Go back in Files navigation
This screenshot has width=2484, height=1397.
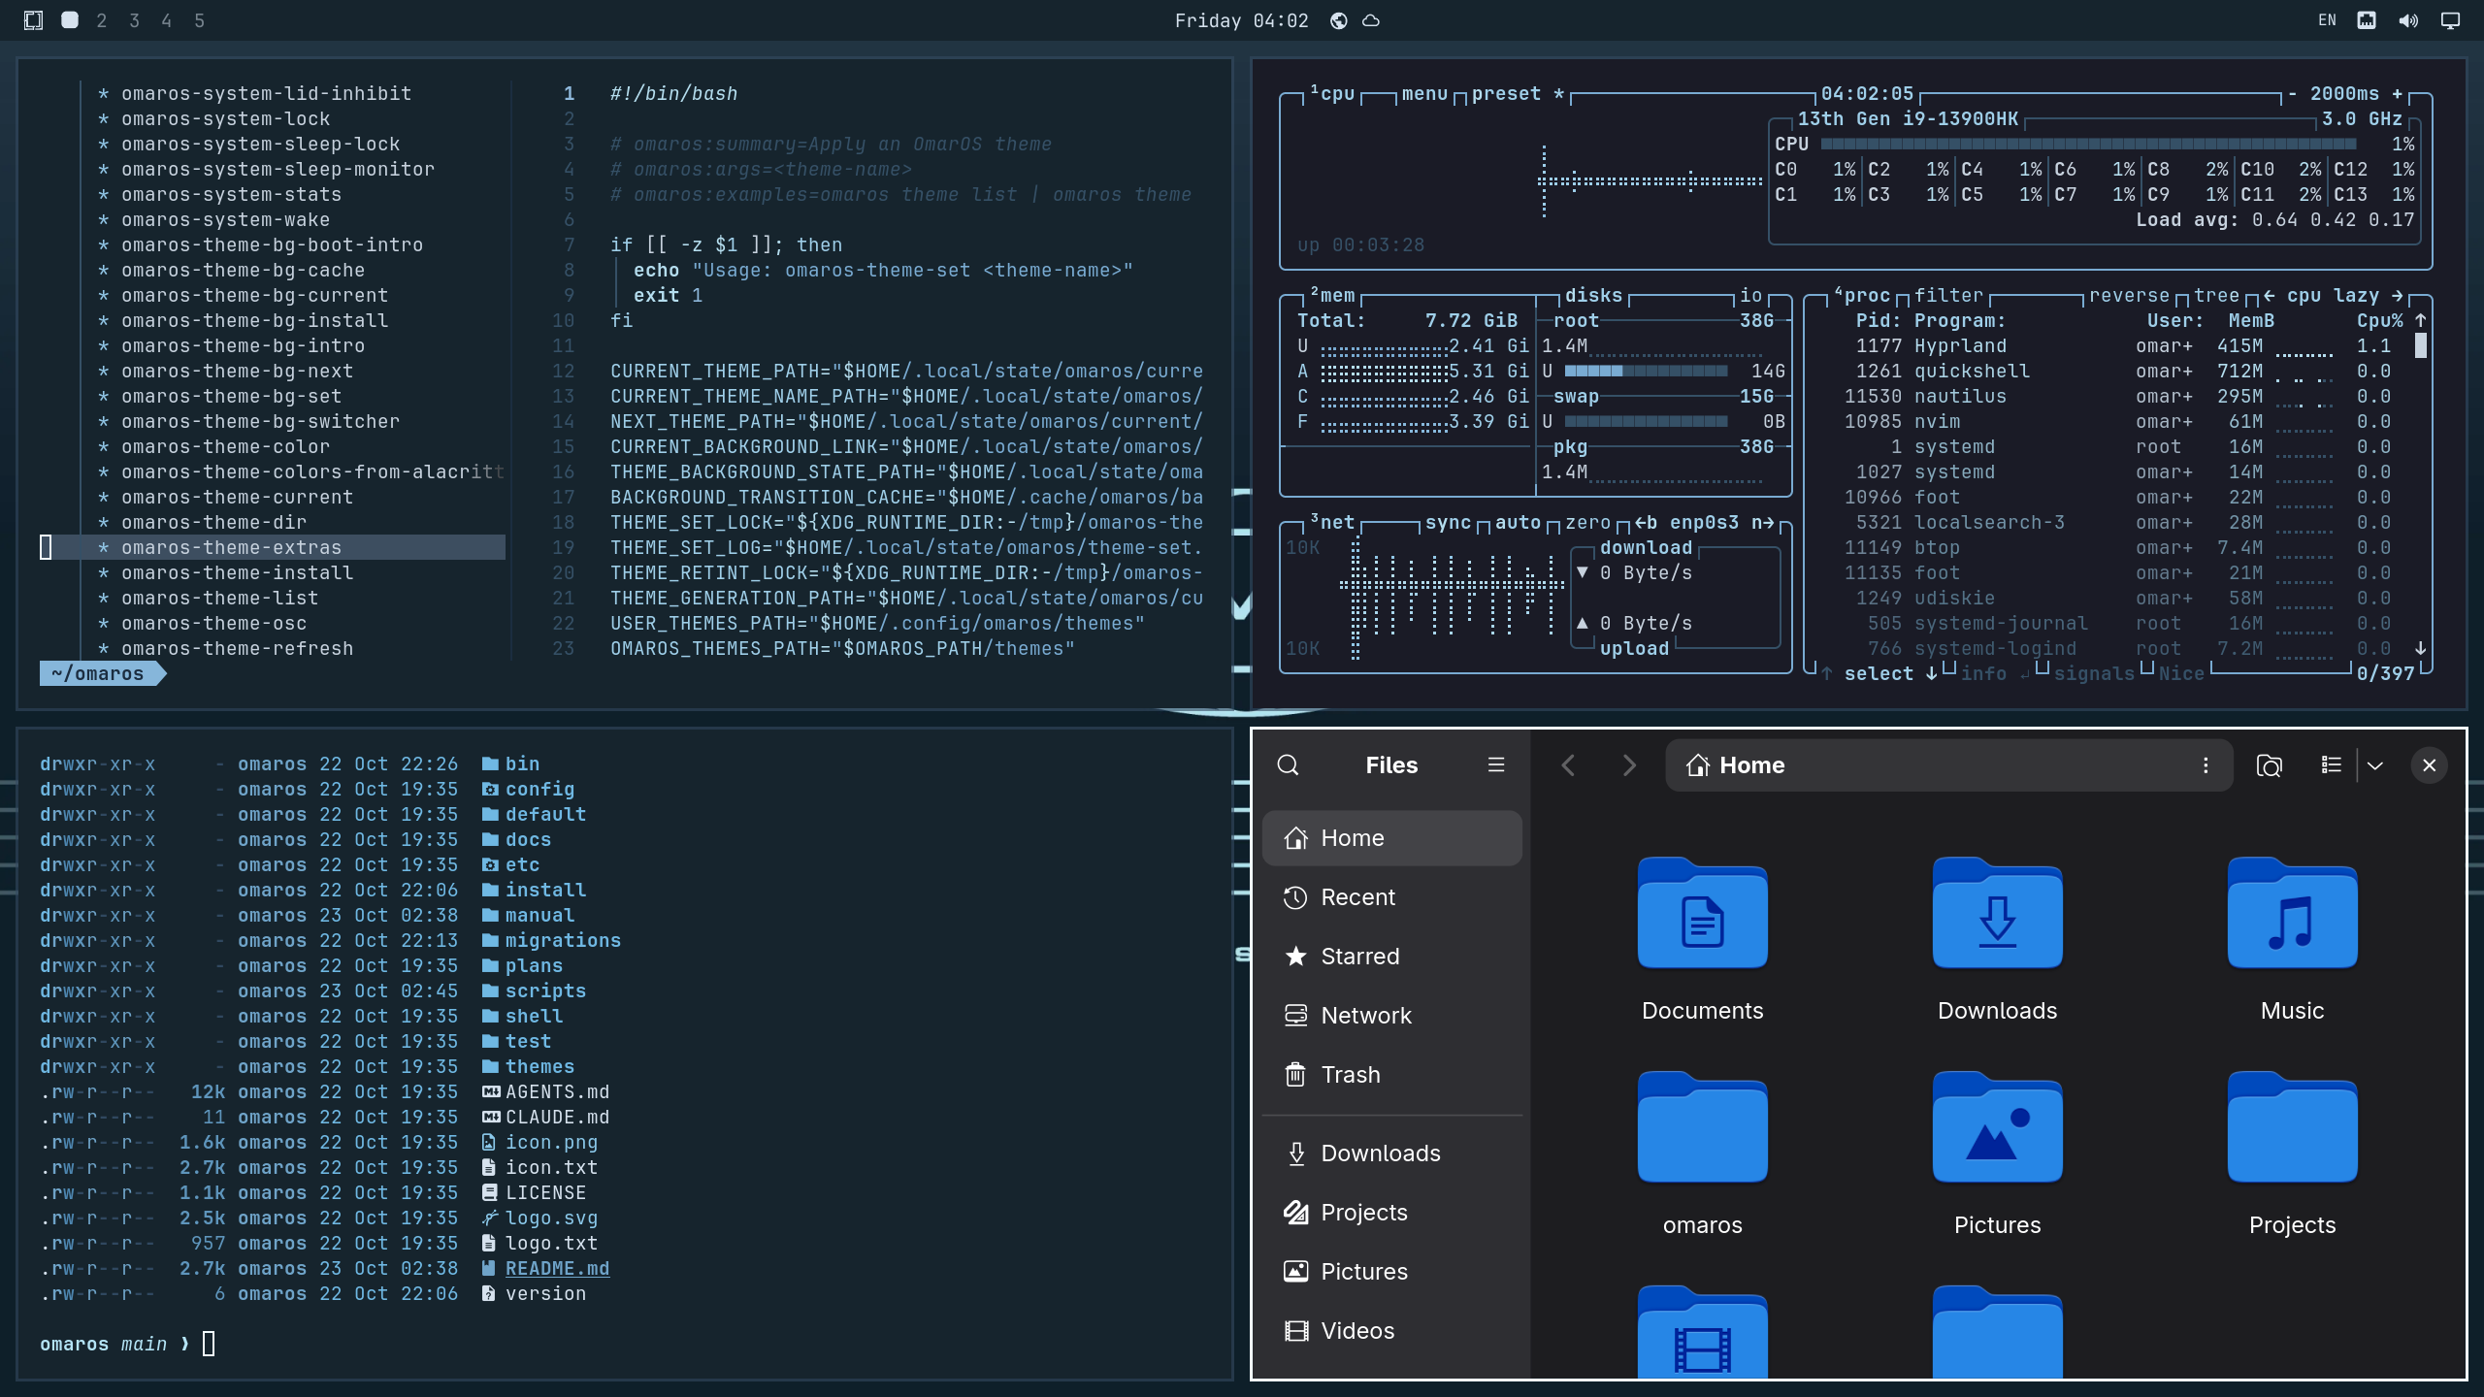(1568, 765)
